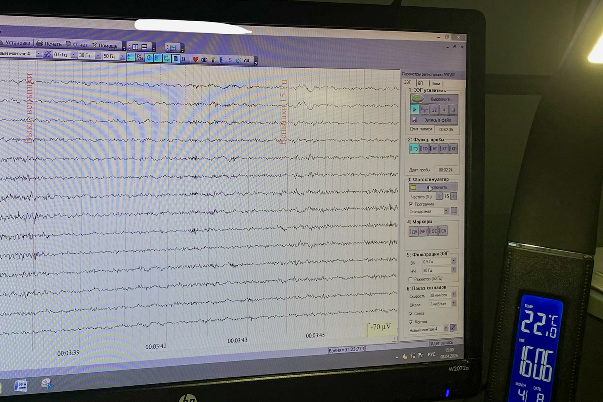Open the Отчет menu item

click(x=77, y=44)
